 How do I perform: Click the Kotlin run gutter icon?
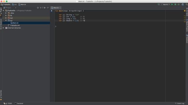coord(52,11)
